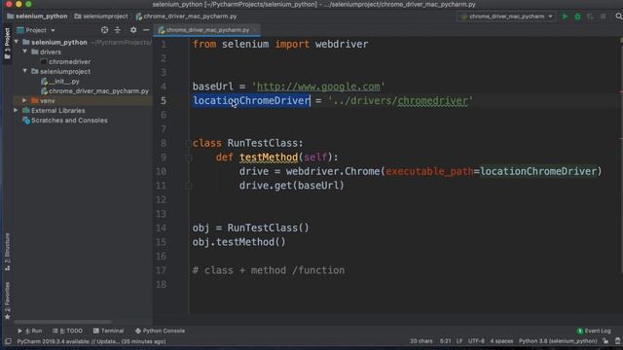
Task: Open the Structure side tool tab
Action: pos(7,252)
